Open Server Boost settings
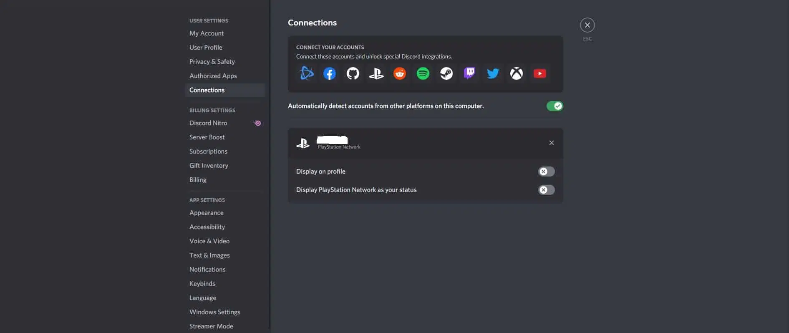The image size is (789, 333). (225, 137)
